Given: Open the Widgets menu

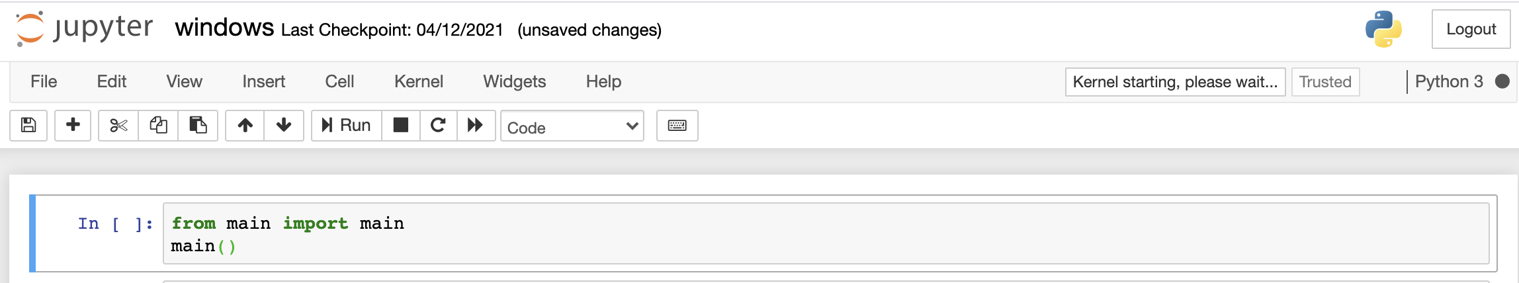Looking at the screenshot, I should click(514, 81).
